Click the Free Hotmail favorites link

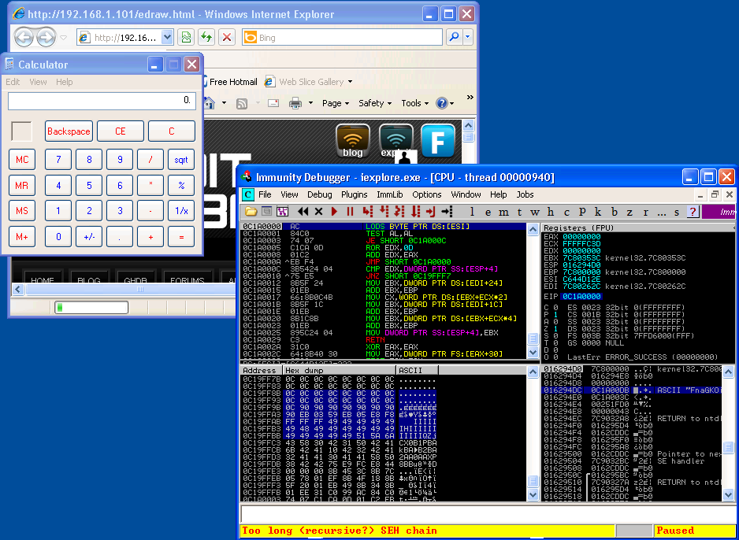(x=233, y=82)
